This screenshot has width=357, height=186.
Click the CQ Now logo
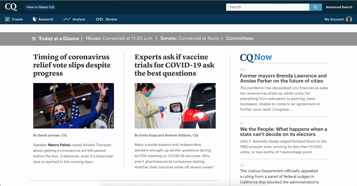pyautogui.click(x=256, y=57)
